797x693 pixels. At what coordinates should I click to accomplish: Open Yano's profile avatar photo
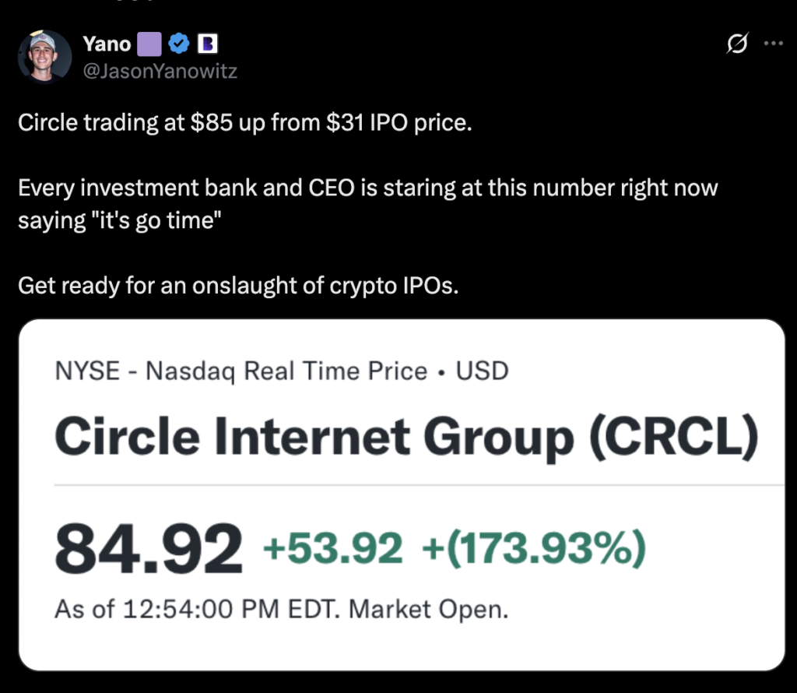point(44,56)
